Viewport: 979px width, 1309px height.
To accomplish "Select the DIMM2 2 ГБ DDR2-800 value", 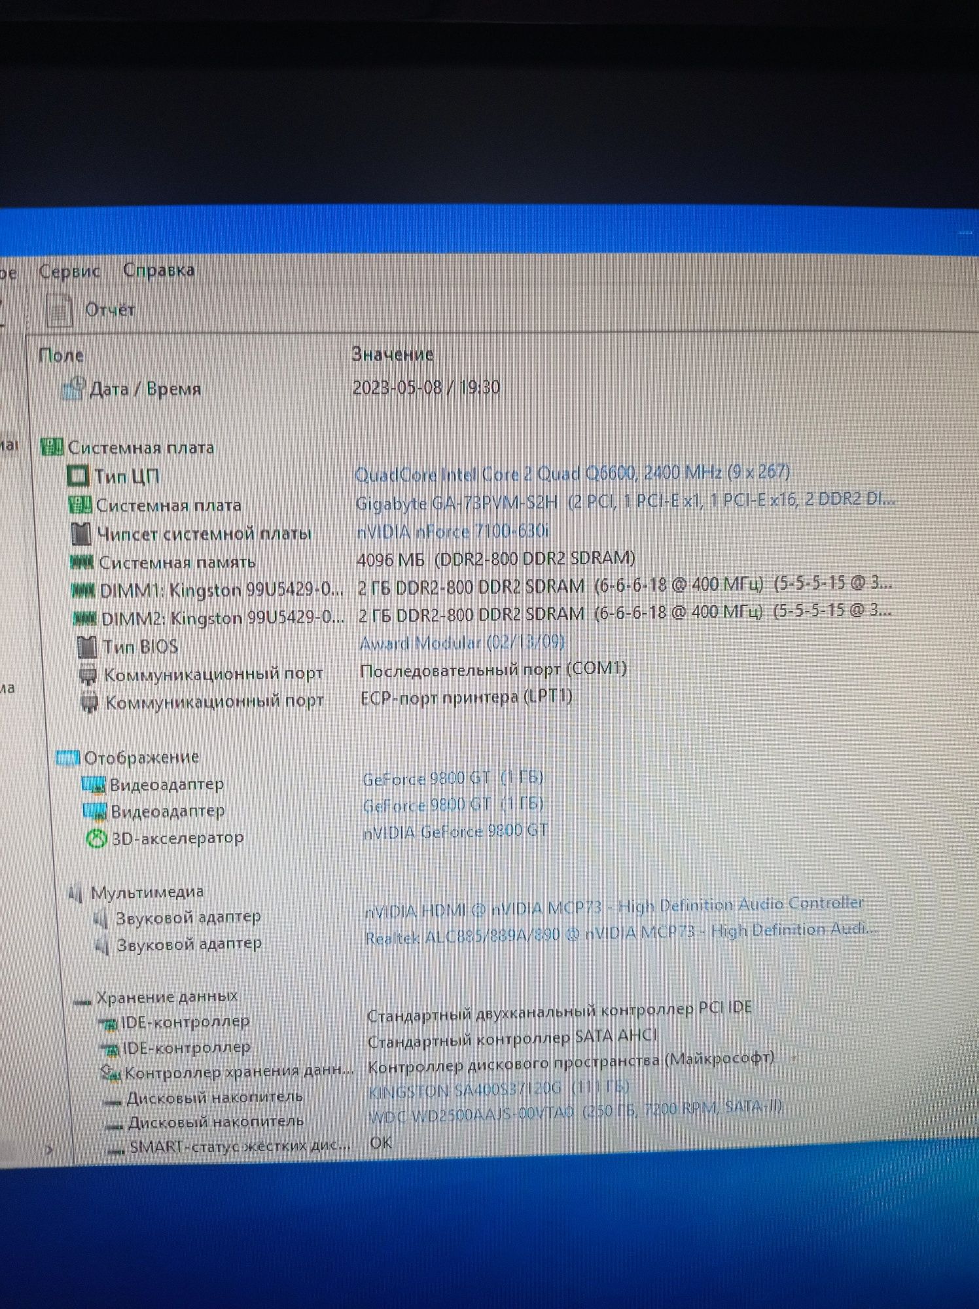I will (x=625, y=613).
